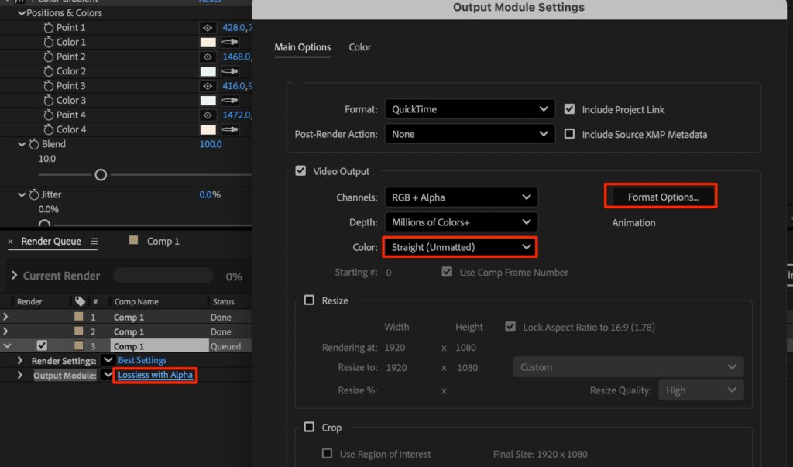Viewport: 793px width, 467px height.
Task: Click the Color 1 eyedropper icon
Action: click(229, 42)
